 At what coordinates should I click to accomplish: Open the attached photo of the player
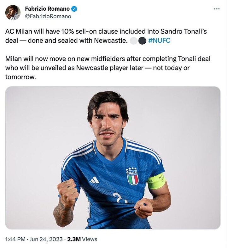113,158
